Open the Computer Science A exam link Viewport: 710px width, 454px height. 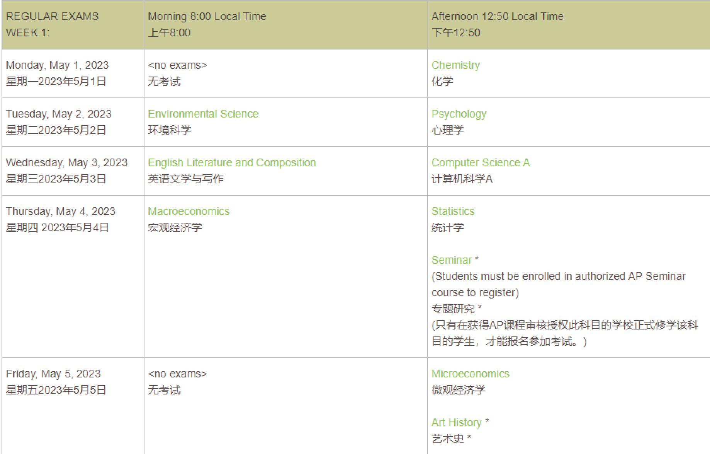[481, 162]
